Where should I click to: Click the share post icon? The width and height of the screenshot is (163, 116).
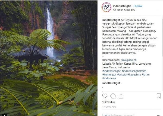121,96
